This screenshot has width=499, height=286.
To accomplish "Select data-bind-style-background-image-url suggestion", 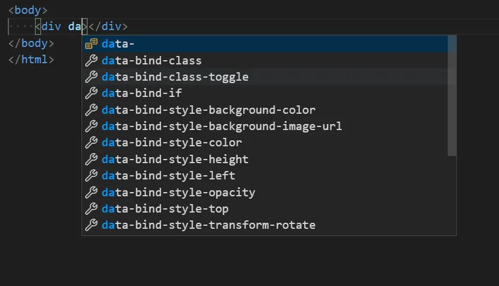I will (221, 126).
